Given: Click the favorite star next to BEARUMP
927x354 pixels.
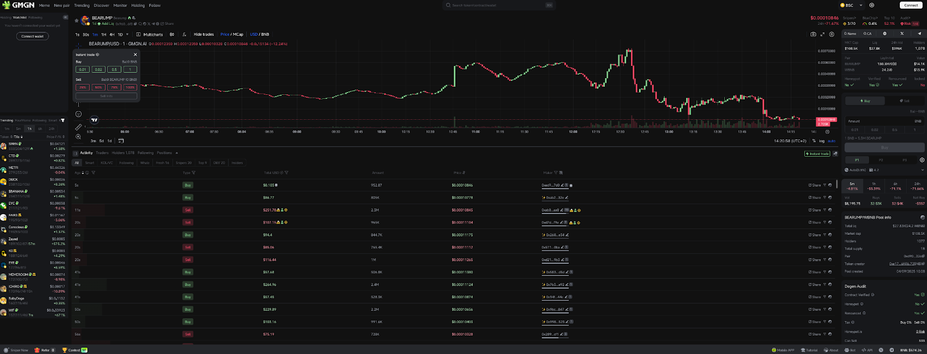Looking at the screenshot, I should point(76,20).
